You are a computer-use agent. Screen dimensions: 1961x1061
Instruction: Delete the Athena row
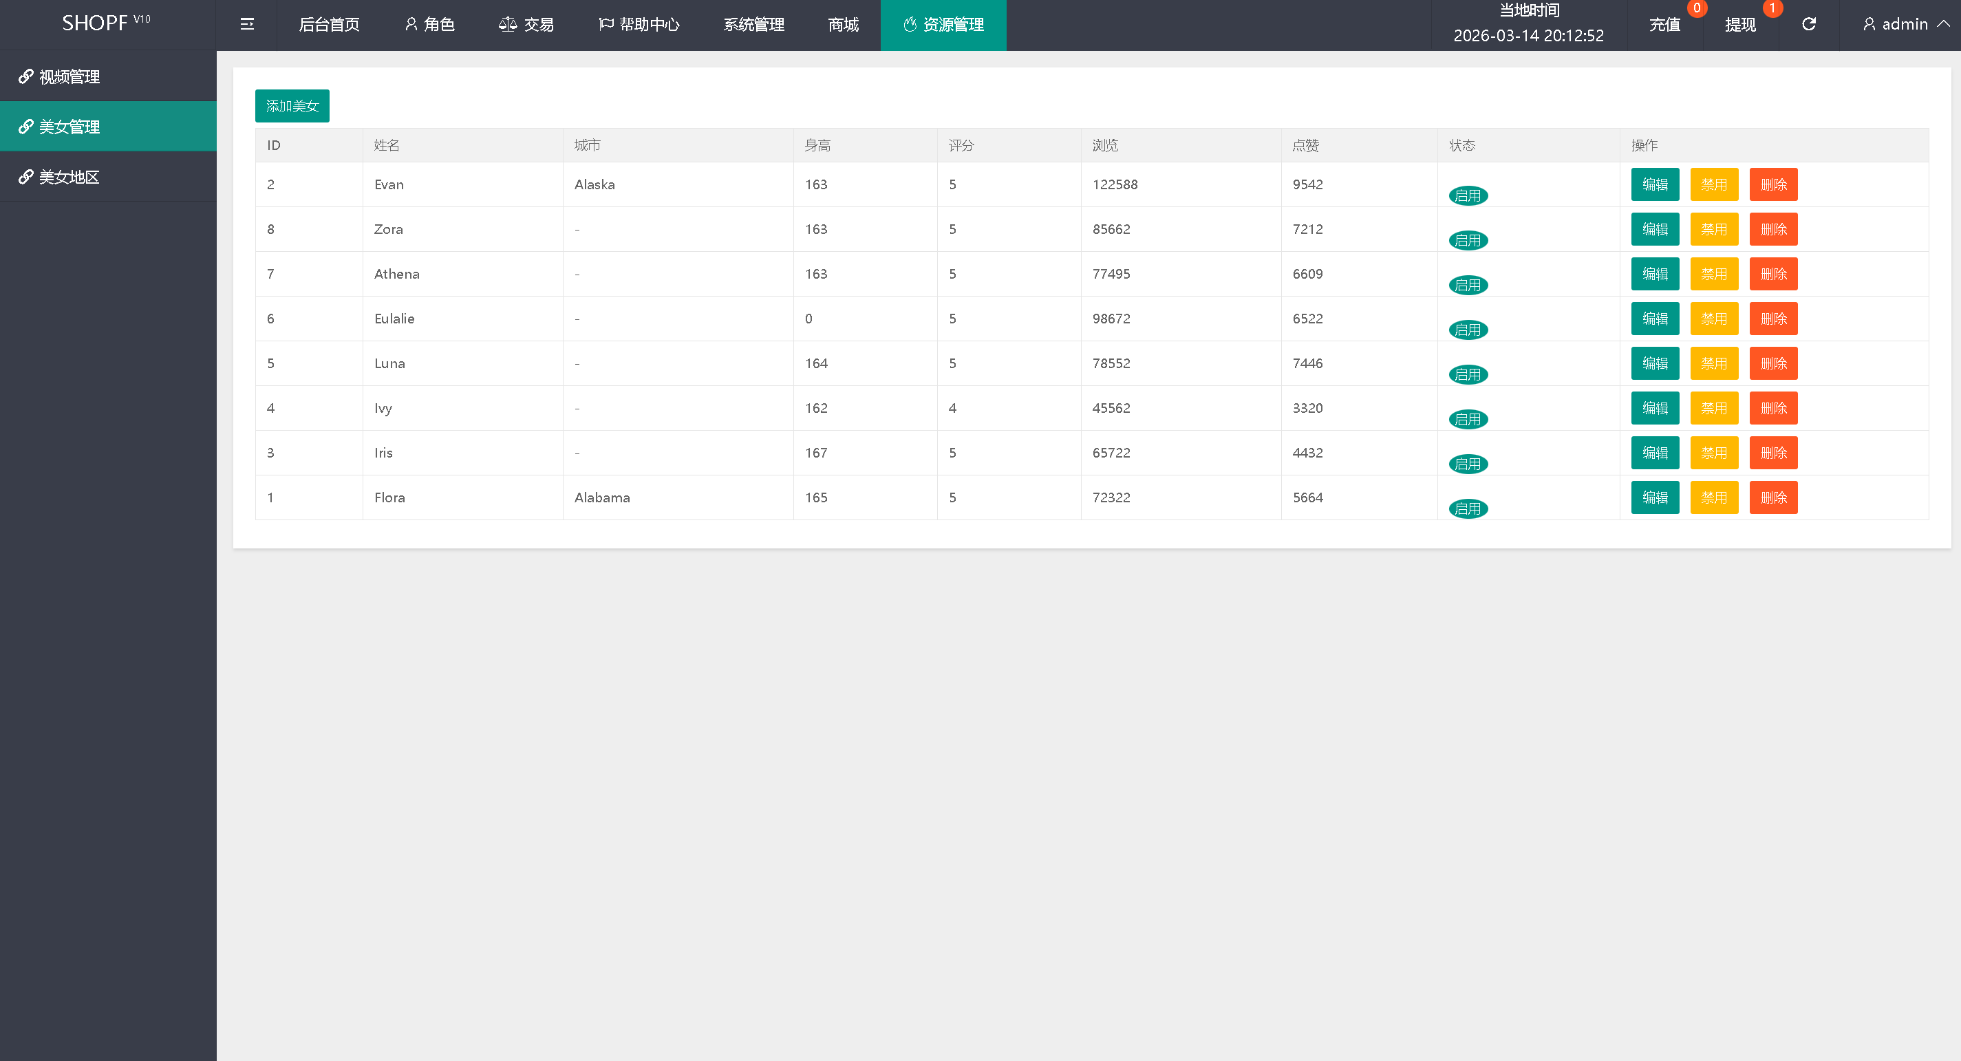pyautogui.click(x=1774, y=274)
